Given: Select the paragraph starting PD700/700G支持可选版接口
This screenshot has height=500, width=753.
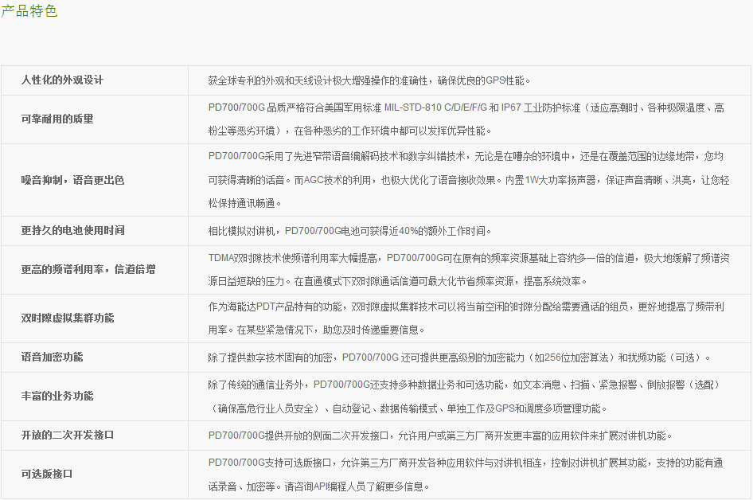Looking at the screenshot, I should coord(466,475).
